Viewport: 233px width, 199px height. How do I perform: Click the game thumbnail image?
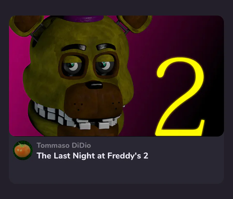click(x=116, y=76)
